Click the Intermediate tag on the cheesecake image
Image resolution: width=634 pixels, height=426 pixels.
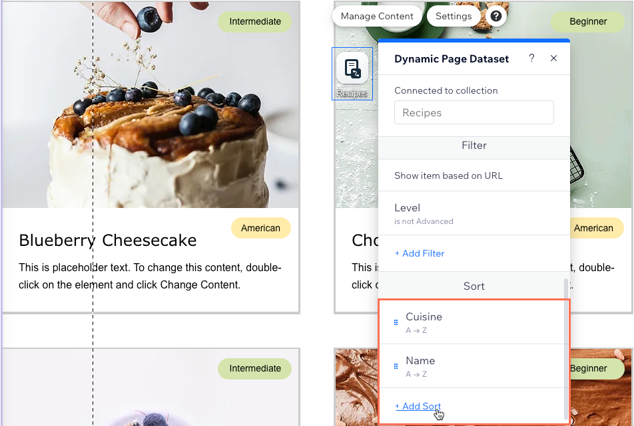coord(254,21)
